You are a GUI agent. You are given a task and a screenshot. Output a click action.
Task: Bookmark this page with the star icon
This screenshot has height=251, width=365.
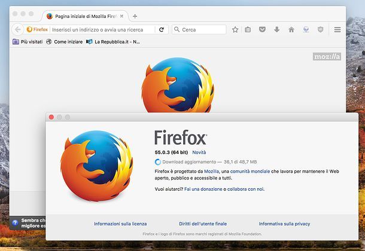pyautogui.click(x=235, y=29)
